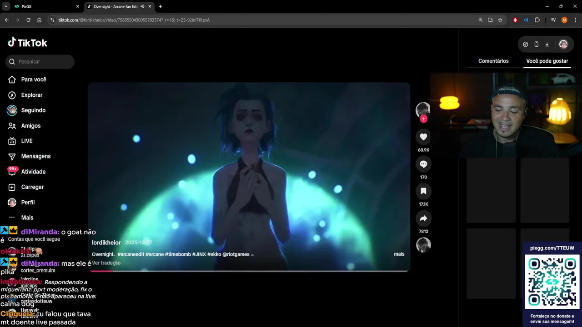This screenshot has width=582, height=327.
Task: Seek using the video progress bar
Action: click(x=249, y=271)
